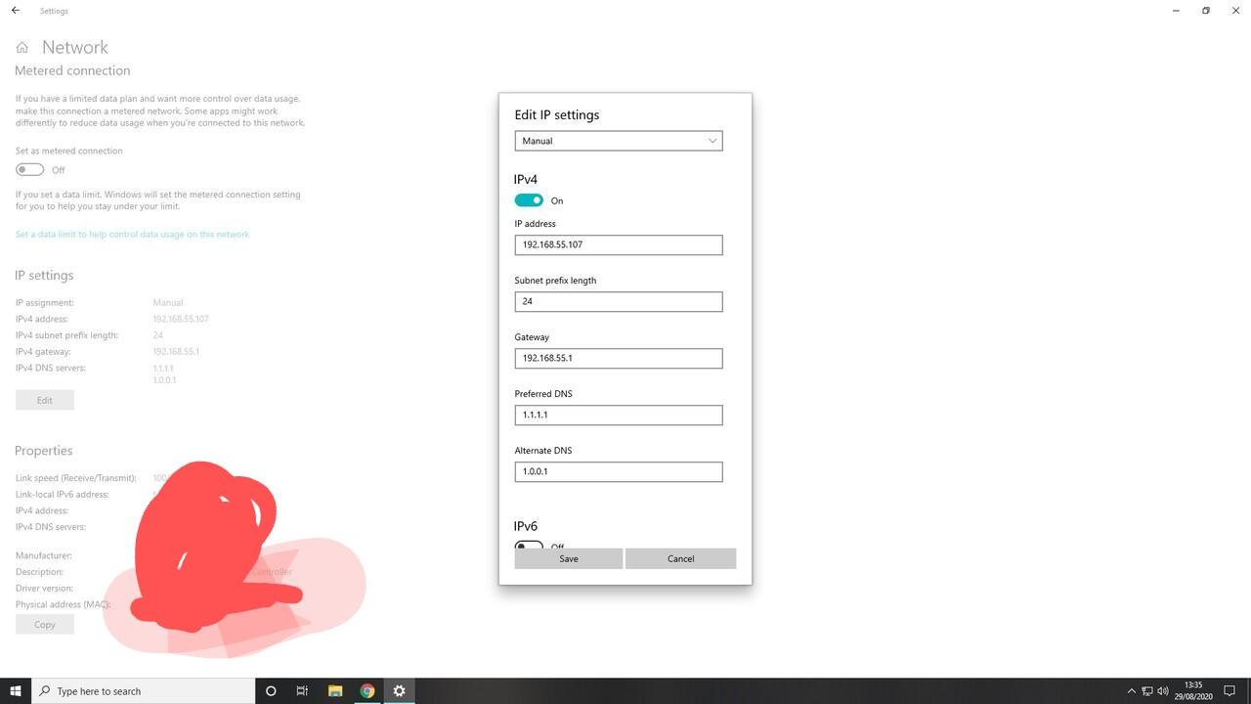Expand hidden icons in the system tray
Screen dimensions: 1251x704
pyautogui.click(x=1131, y=691)
